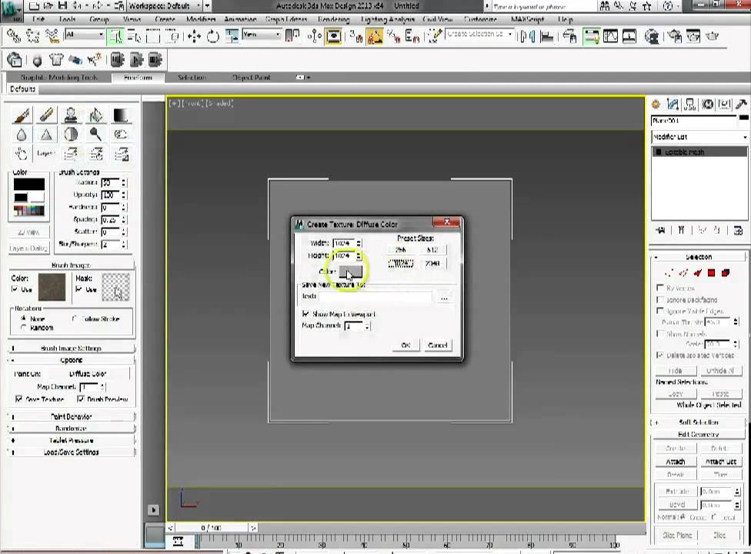751x554 pixels.
Task: Select the Fill bucket tool
Action: (95, 115)
